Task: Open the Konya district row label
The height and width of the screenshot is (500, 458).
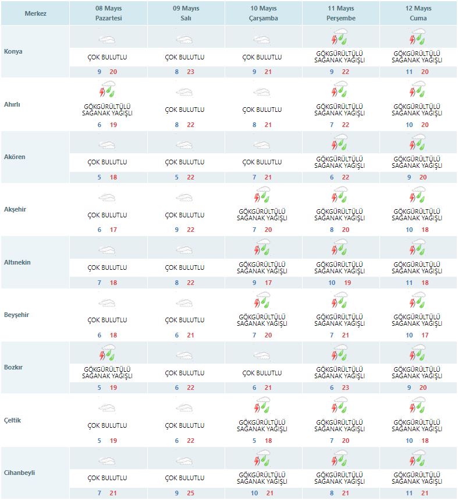Action: click(x=13, y=51)
